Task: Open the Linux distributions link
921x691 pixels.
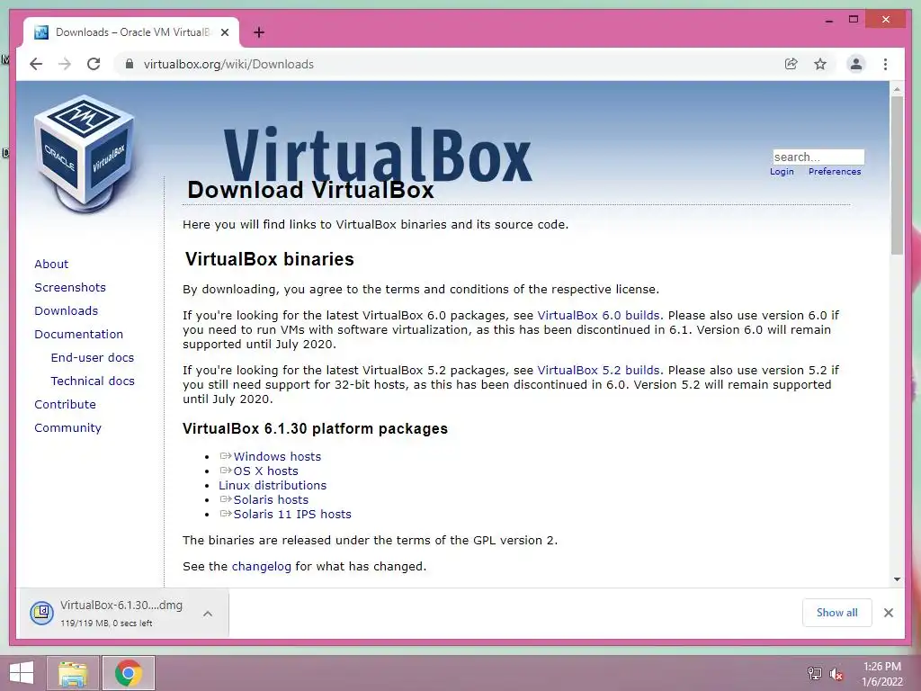Action: tap(273, 485)
